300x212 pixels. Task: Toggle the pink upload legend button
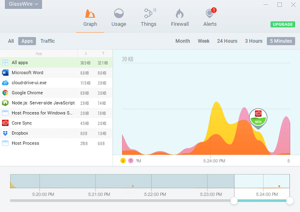(131, 161)
